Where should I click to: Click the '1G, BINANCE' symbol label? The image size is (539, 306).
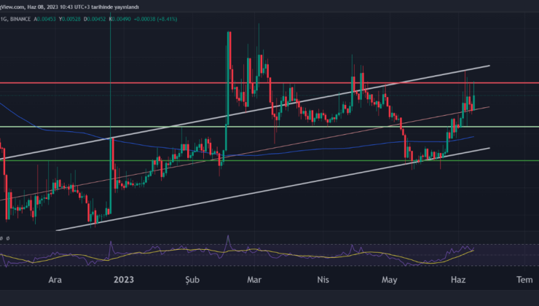[15, 19]
